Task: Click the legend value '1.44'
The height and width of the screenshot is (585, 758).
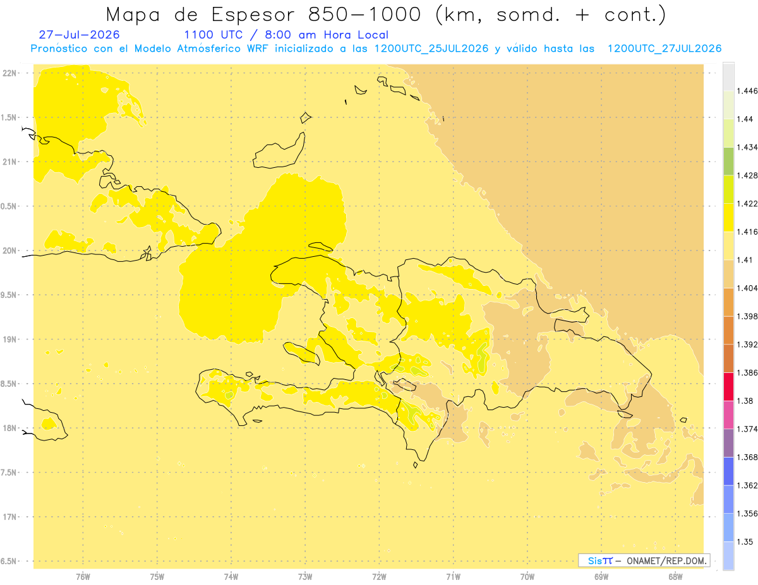Action: pos(745,119)
